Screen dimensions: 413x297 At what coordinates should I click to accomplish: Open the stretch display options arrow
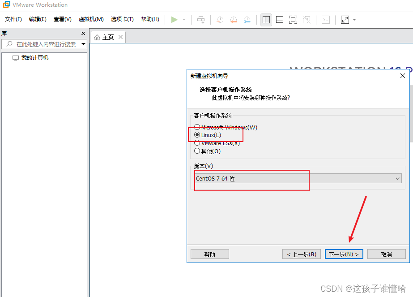354,20
